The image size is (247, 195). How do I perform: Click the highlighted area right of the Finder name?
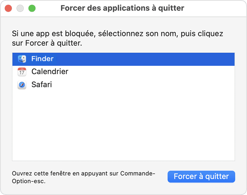tap(146, 59)
